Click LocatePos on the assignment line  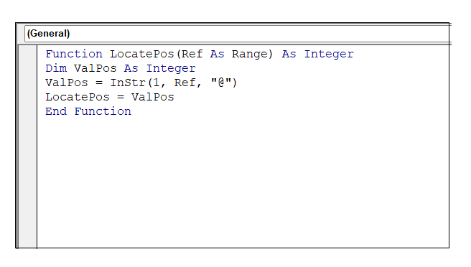pos(78,97)
